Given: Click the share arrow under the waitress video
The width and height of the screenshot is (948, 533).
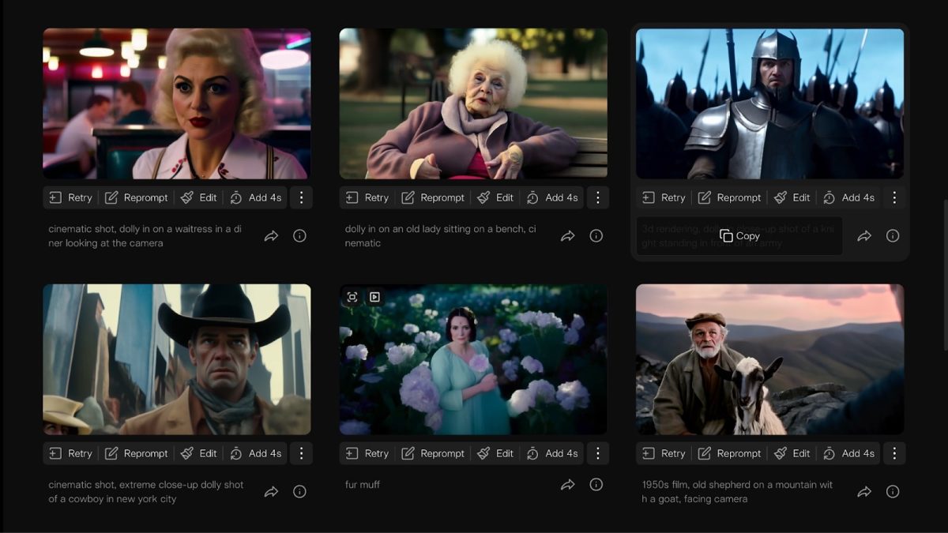Looking at the screenshot, I should pos(271,236).
